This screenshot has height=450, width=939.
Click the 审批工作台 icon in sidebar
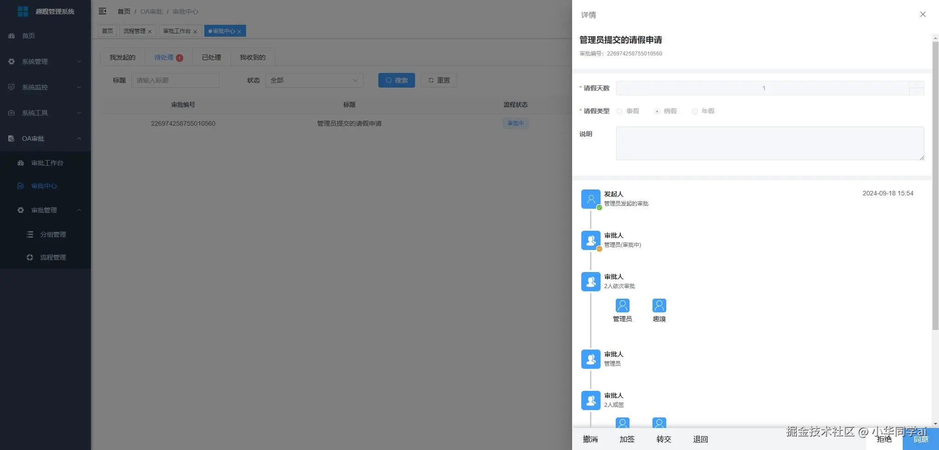[x=21, y=163]
